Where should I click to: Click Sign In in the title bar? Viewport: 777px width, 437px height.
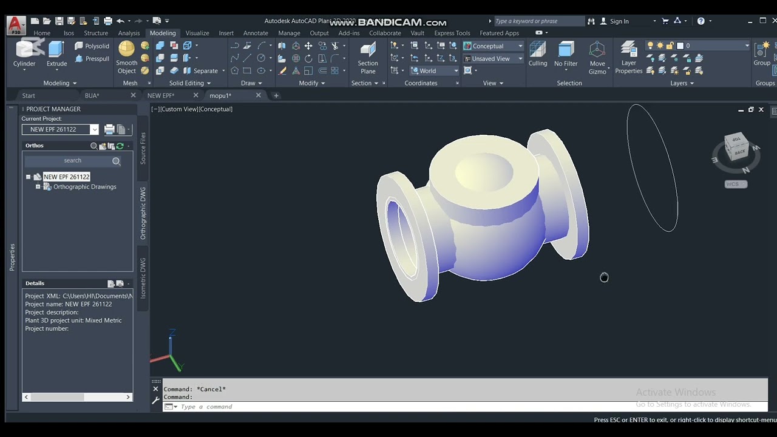pos(619,21)
